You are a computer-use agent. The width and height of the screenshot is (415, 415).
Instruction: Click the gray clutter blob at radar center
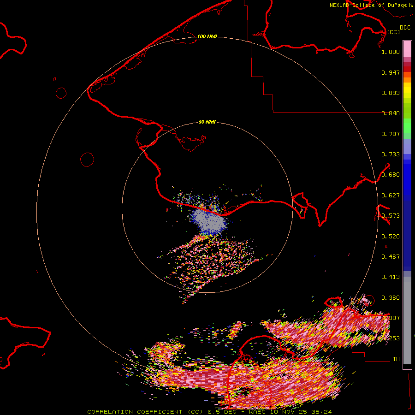(211, 221)
